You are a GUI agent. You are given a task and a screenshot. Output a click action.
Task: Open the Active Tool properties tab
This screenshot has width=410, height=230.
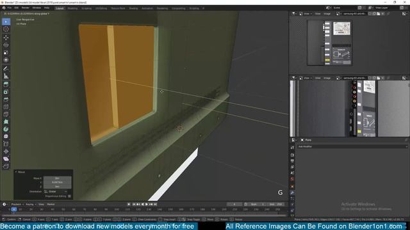click(x=292, y=148)
